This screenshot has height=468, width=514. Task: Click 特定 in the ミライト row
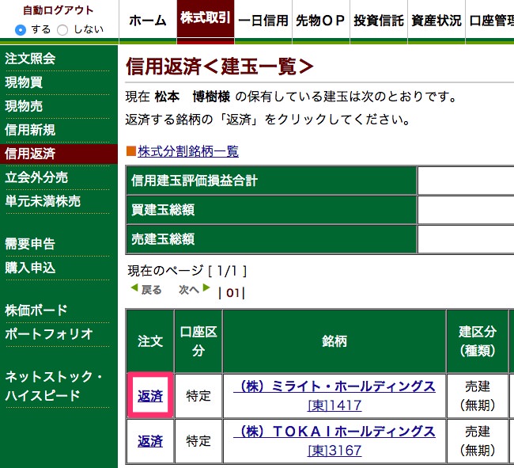point(198,396)
